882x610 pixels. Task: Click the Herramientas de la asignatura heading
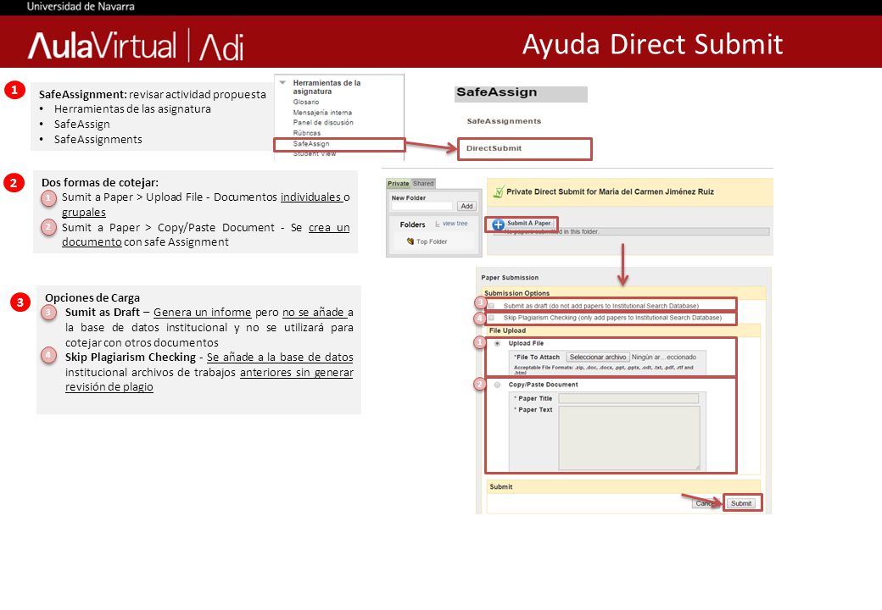(327, 87)
